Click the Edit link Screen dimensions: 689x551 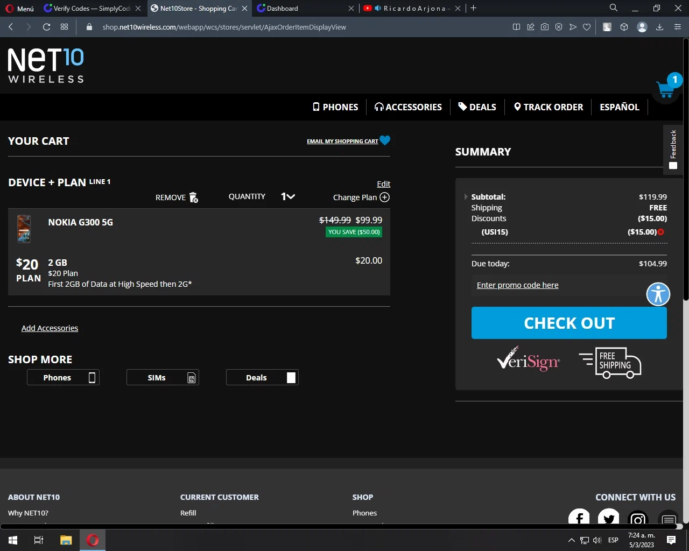(383, 184)
